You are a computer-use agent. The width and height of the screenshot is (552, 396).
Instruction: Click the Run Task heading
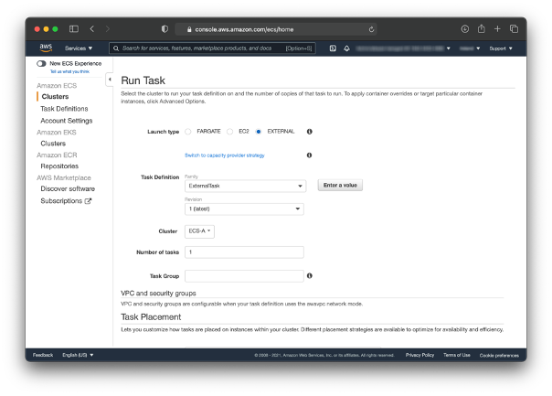click(x=143, y=80)
